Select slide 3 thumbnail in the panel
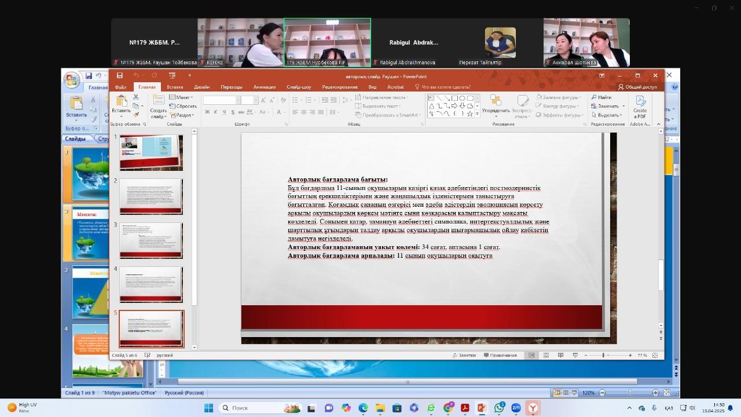 151,240
